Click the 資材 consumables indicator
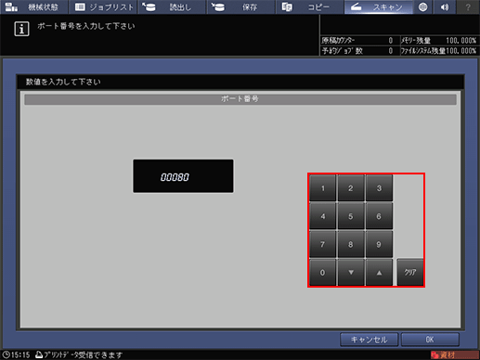 [x=454, y=354]
